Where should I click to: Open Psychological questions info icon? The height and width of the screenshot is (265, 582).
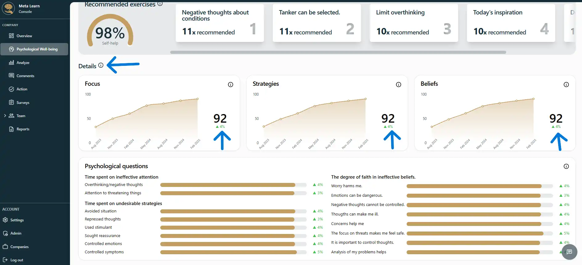click(x=566, y=166)
